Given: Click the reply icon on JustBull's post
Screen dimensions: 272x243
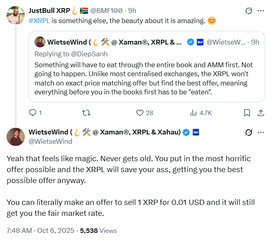Looking at the screenshot, I should click(33, 113).
